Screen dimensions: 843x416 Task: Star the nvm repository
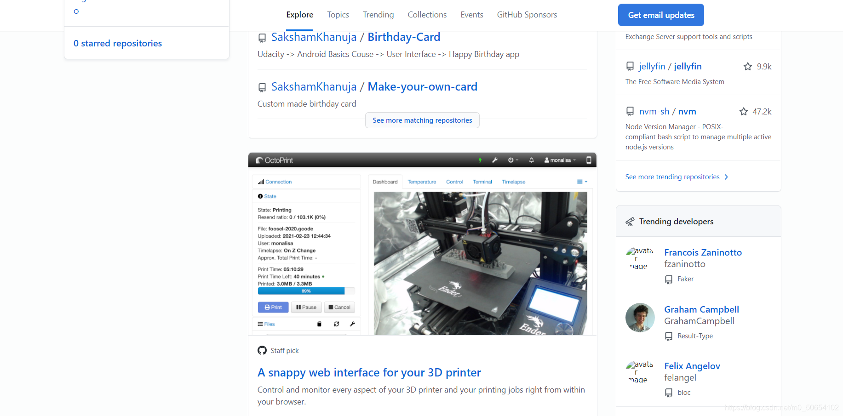744,112
